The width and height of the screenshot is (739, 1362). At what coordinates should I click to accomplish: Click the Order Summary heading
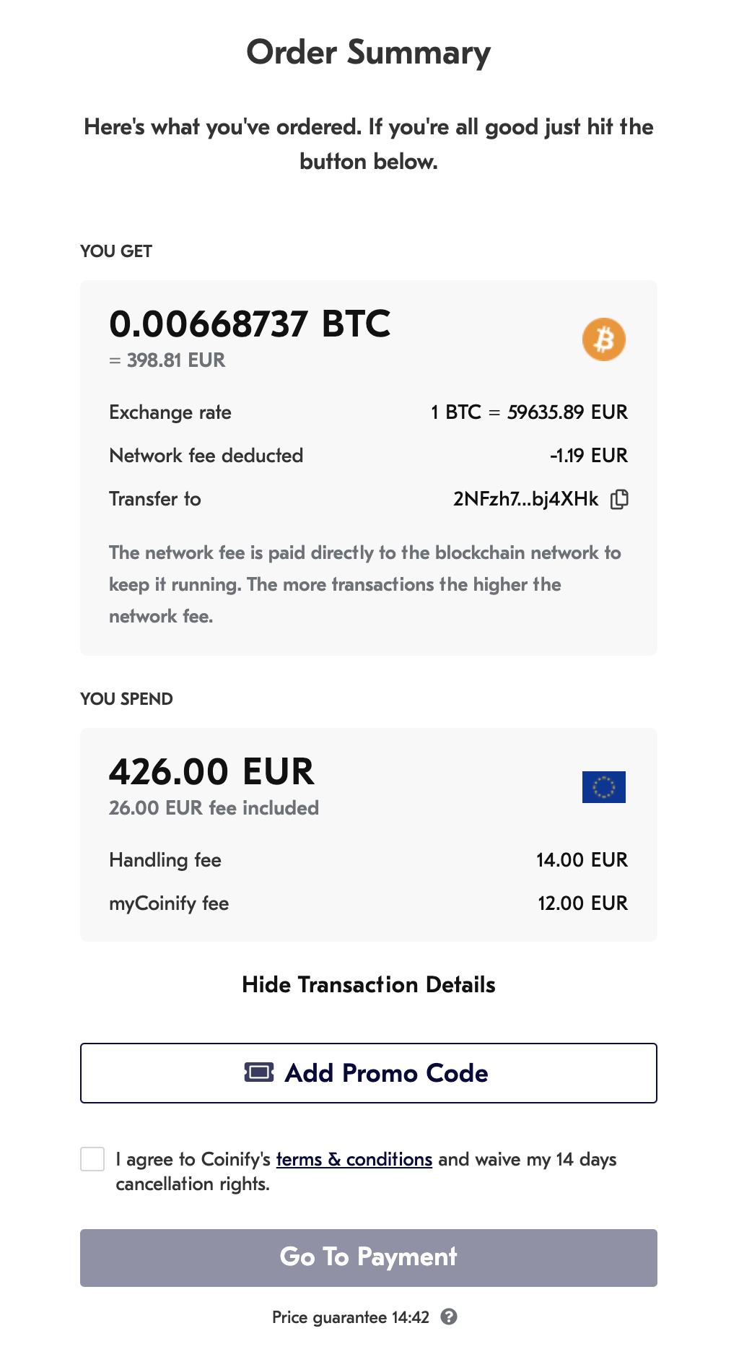pos(369,53)
